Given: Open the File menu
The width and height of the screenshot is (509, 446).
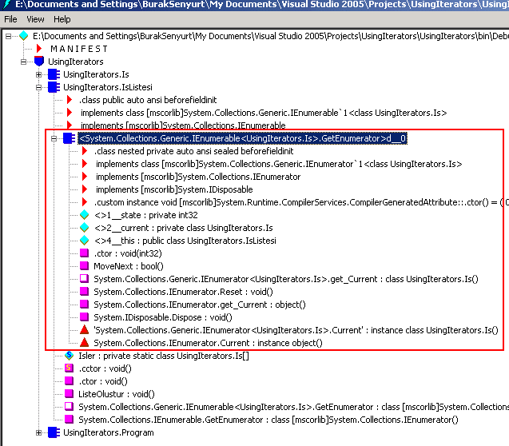Looking at the screenshot, I should 11,19.
